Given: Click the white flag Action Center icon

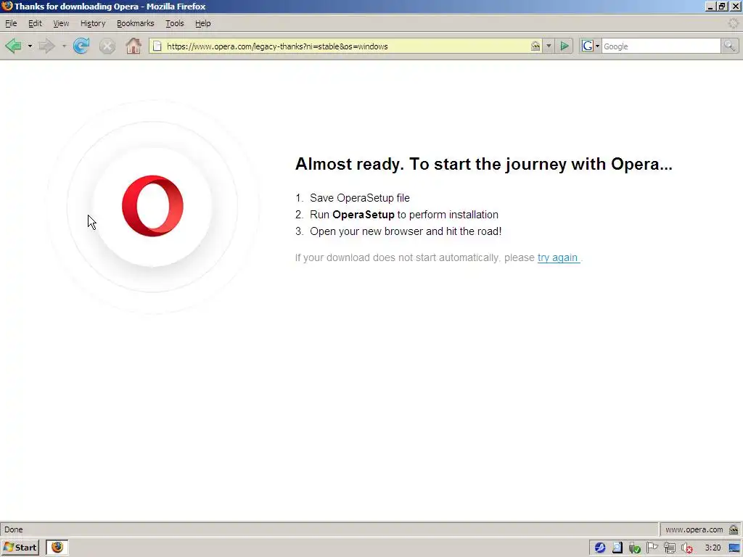Looking at the screenshot, I should (652, 548).
